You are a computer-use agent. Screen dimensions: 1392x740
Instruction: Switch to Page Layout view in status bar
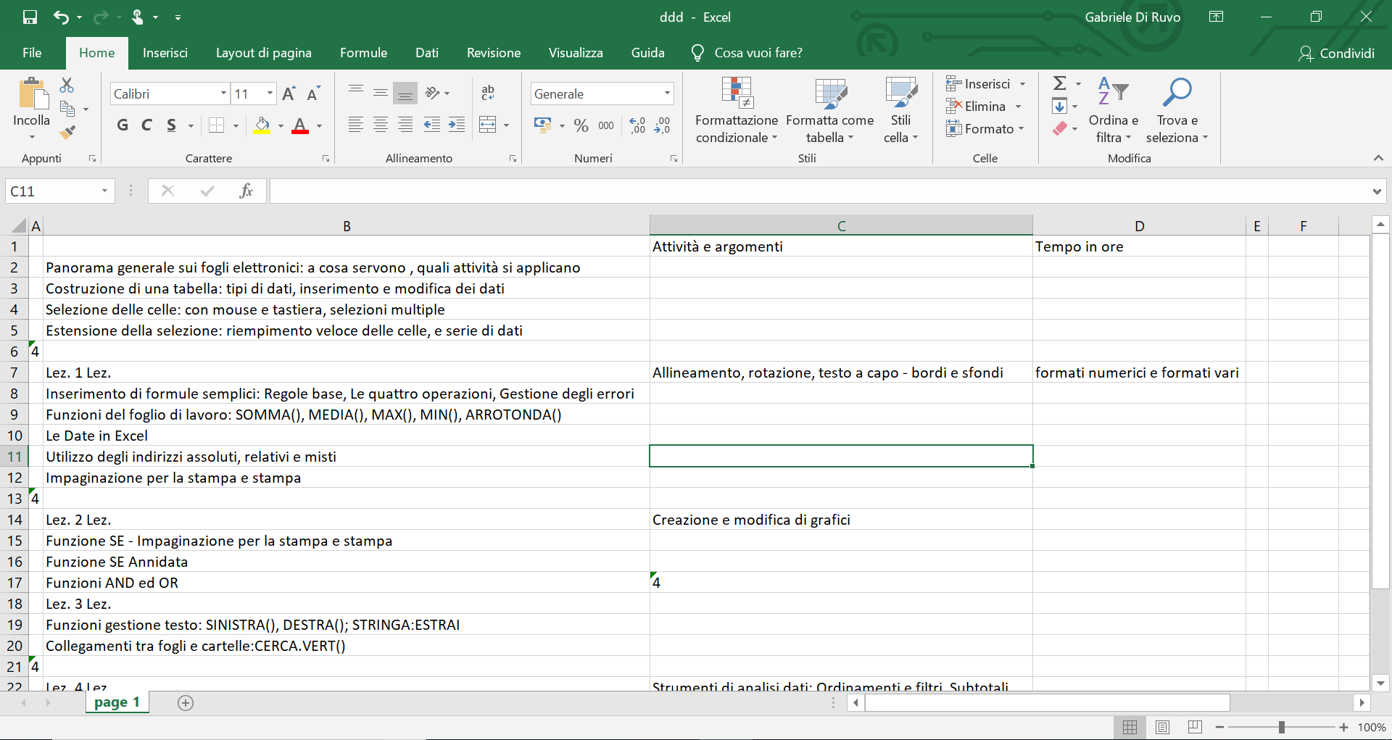[x=1162, y=727]
